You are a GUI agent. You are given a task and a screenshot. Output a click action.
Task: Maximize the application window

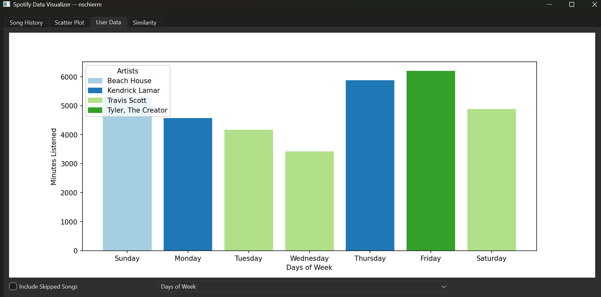pos(572,5)
